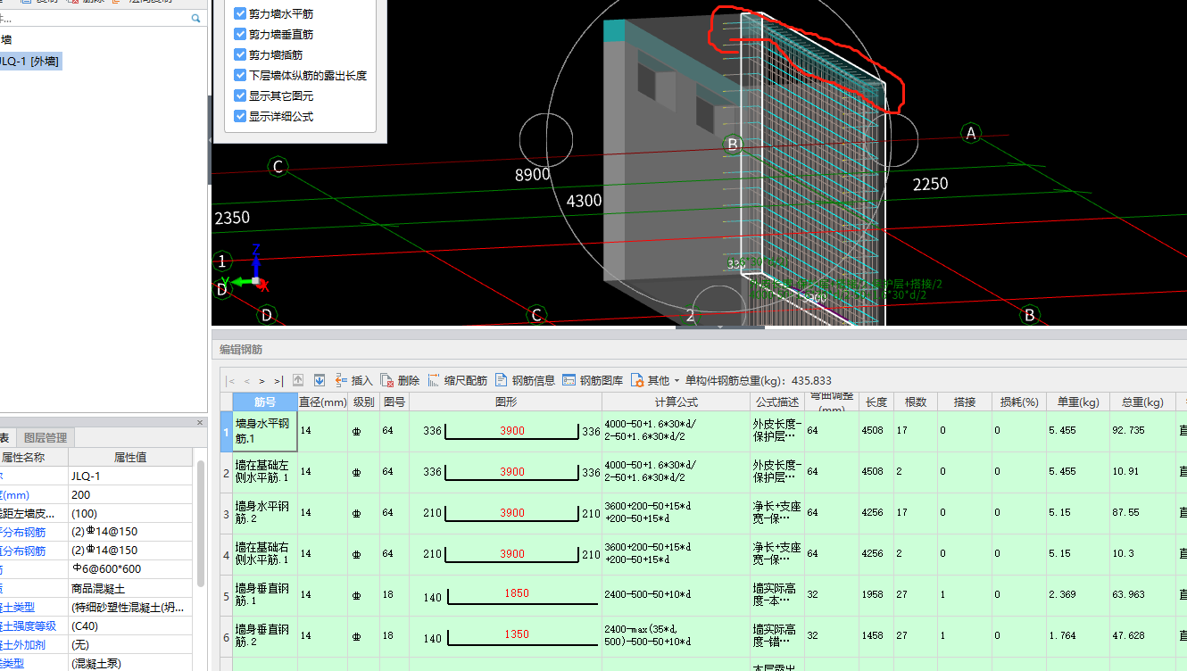This screenshot has width=1187, height=671.
Task: Select rebar row 5 墙身垂直钢筋.1
Action: click(264, 595)
